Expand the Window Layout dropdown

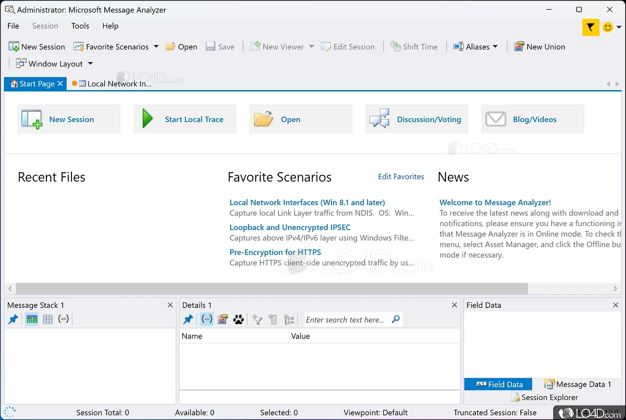pos(90,63)
